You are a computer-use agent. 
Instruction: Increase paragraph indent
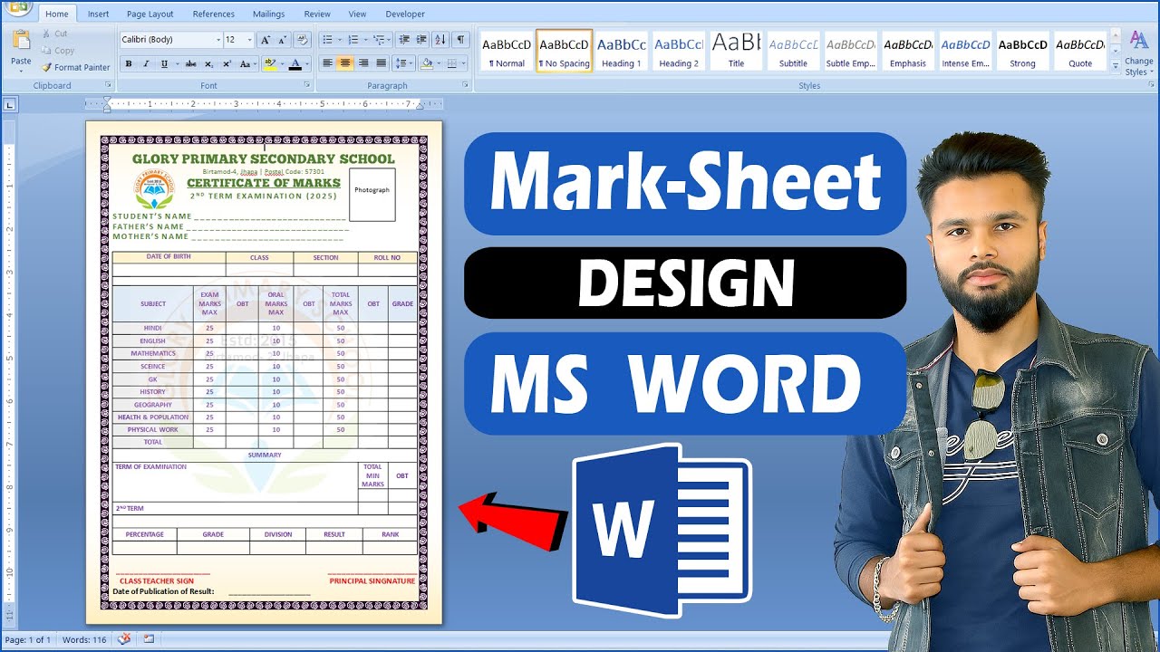pos(420,40)
